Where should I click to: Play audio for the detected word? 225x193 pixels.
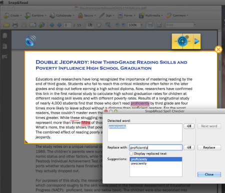click(x=189, y=126)
